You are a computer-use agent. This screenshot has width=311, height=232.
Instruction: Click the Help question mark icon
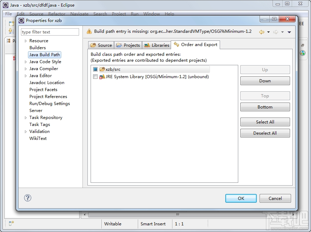tap(28, 198)
